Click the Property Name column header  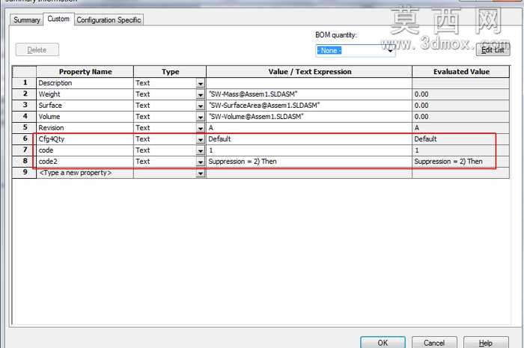tap(85, 72)
